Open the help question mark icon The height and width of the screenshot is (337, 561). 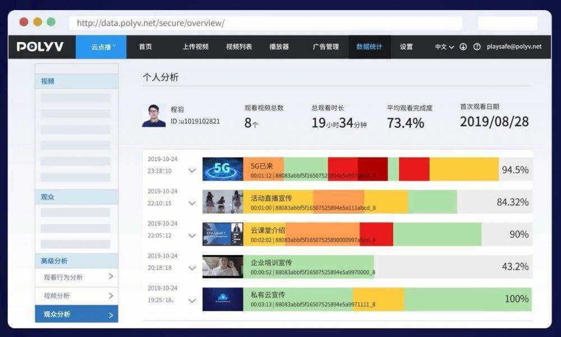[x=477, y=47]
